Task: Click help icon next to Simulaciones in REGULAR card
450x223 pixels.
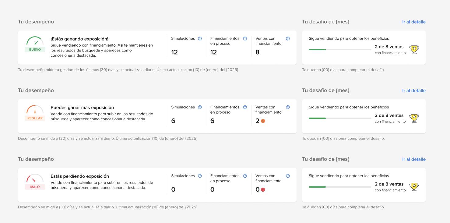Action: 200,107
